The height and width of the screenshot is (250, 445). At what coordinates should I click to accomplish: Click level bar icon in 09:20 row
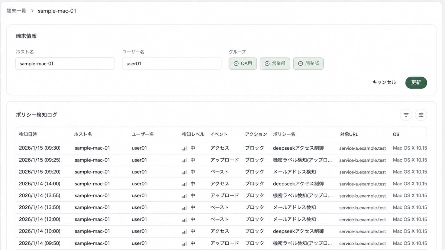tap(184, 172)
